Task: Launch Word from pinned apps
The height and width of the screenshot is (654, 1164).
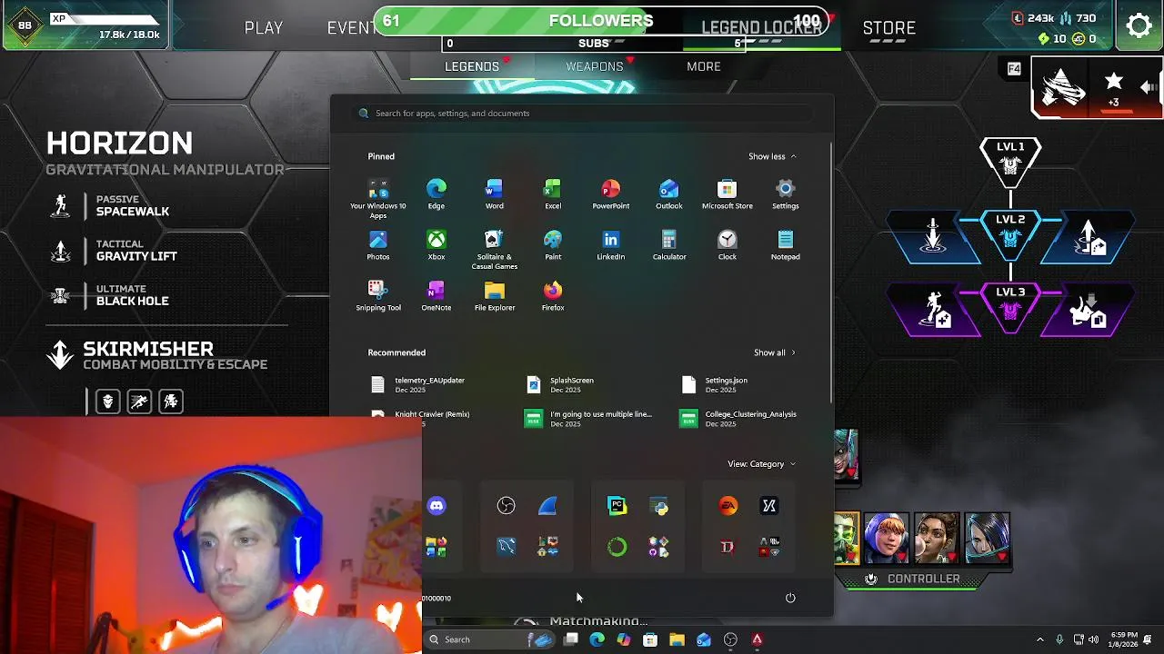Action: tap(494, 193)
